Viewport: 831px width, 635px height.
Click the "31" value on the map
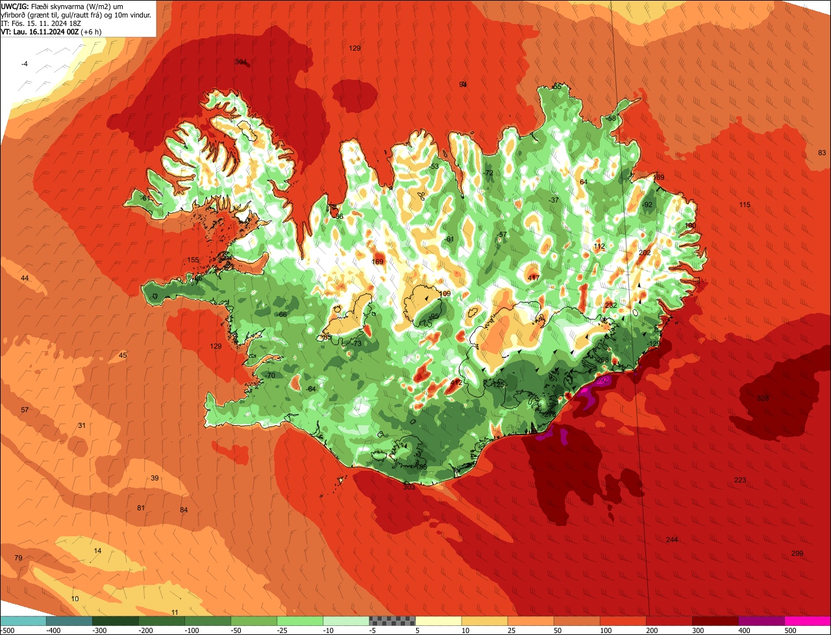coord(82,425)
